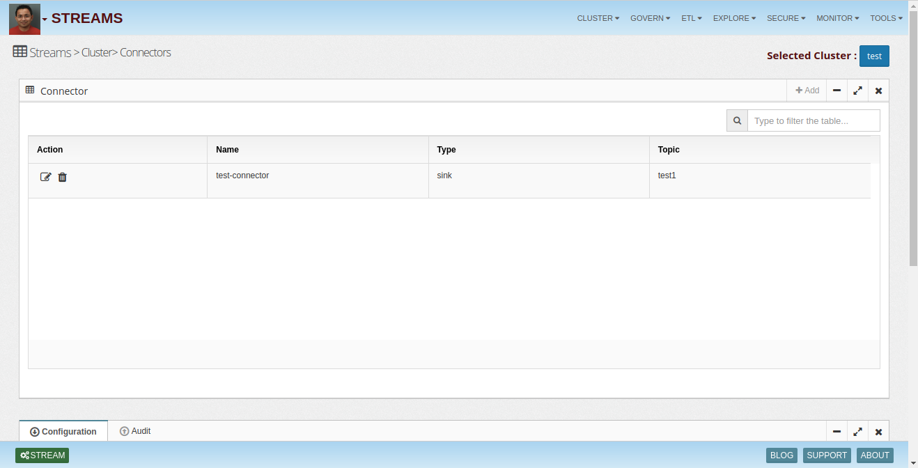Click the STREAM button in footer
The image size is (918, 468).
[x=42, y=455]
